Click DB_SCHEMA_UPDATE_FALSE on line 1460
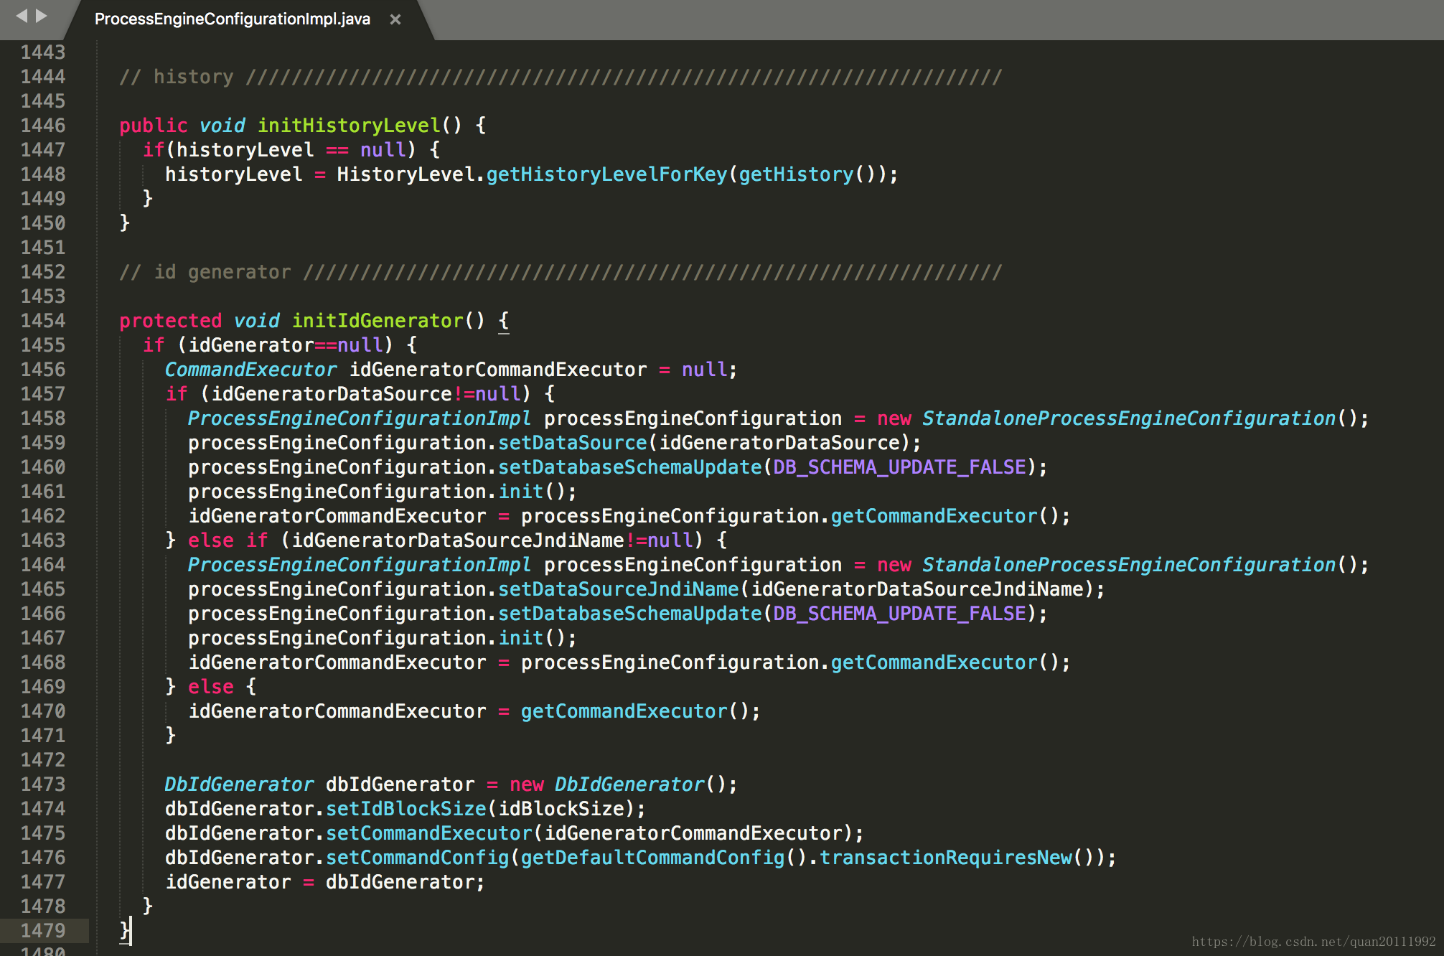1444x956 pixels. [900, 467]
